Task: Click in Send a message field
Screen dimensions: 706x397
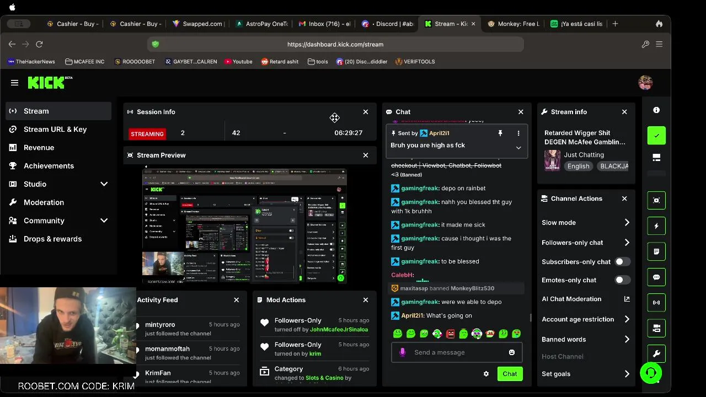Action: (457, 352)
